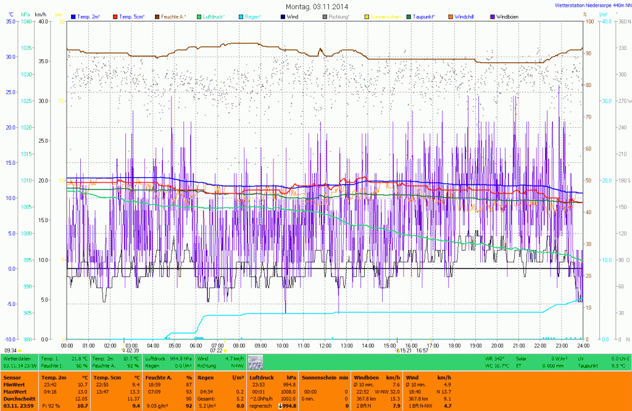Click the rainy weather condition thumbnail
Screen dimensions: 632x411
click(x=256, y=362)
